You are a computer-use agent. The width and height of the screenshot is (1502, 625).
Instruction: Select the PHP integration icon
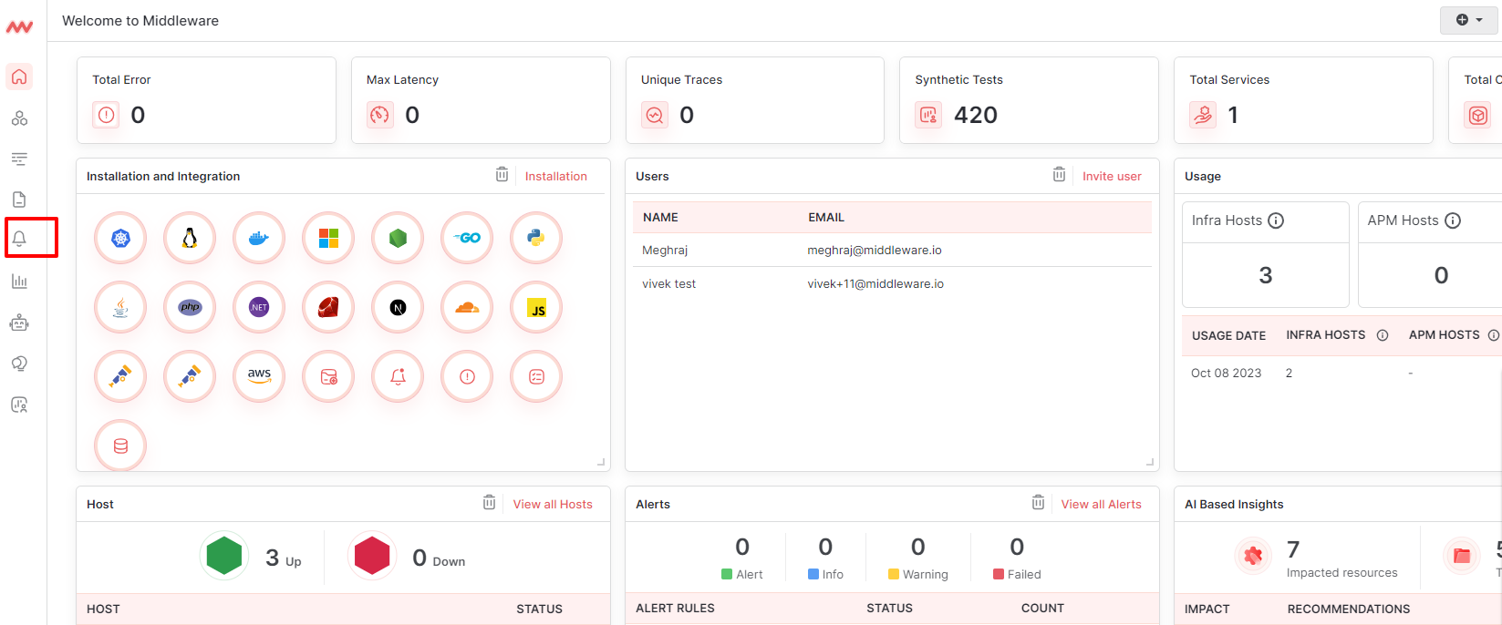pos(190,308)
